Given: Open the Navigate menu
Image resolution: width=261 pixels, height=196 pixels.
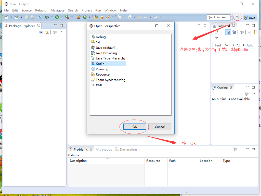Looking at the screenshot, I should point(58,10).
